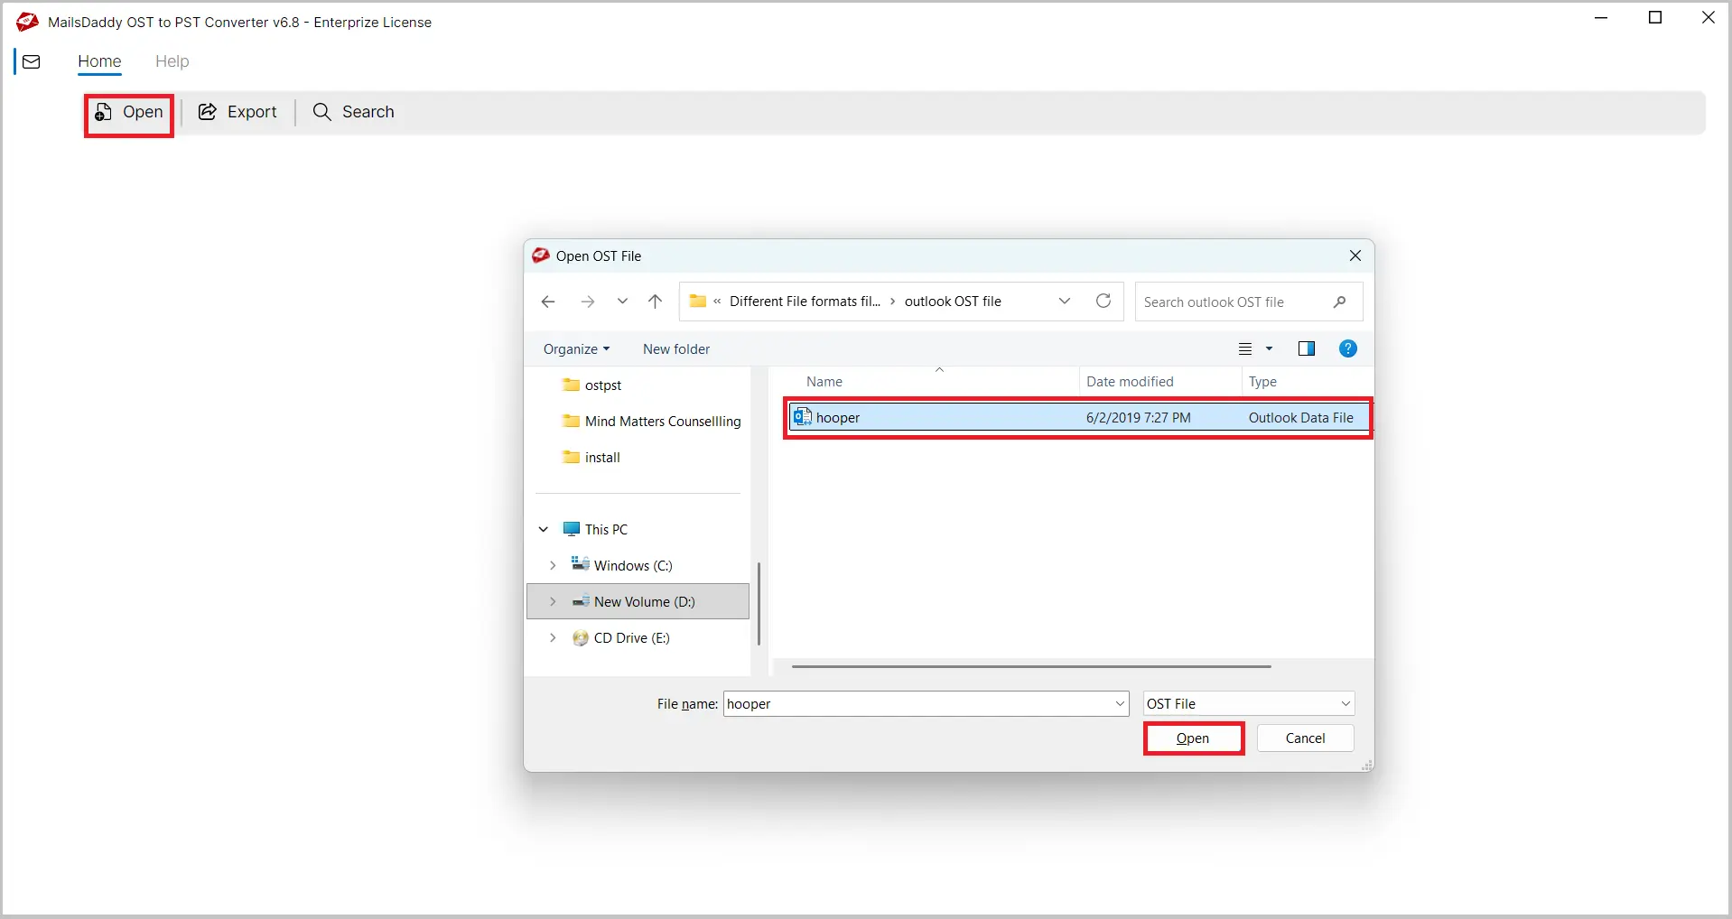Image resolution: width=1732 pixels, height=919 pixels.
Task: Click the Export toolbar button
Action: (x=237, y=112)
